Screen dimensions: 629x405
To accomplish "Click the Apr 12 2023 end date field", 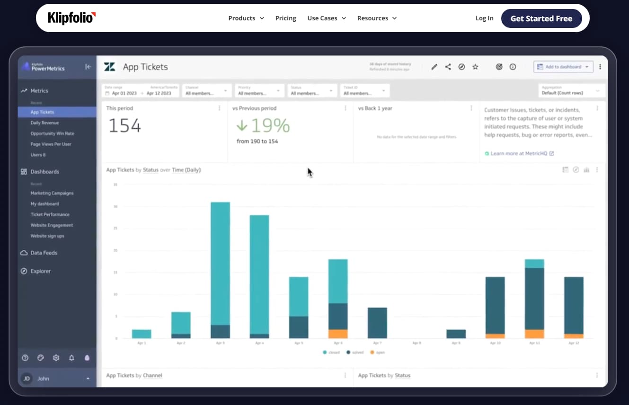I will [159, 93].
